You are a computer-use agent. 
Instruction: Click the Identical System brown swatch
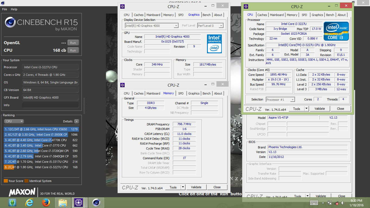26,181
